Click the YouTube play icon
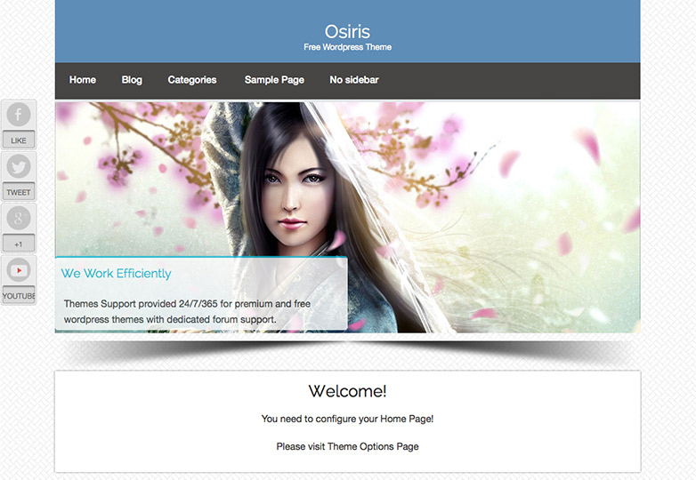Image resolution: width=696 pixels, height=480 pixels. click(18, 270)
